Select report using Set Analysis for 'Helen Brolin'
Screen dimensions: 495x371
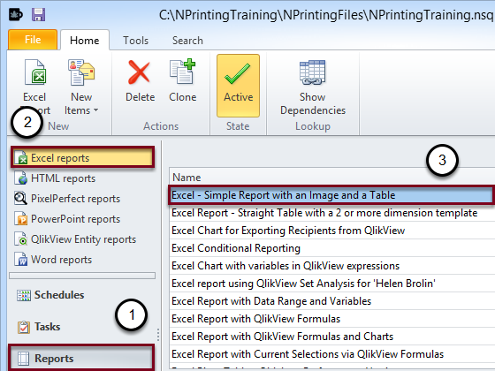332,284
